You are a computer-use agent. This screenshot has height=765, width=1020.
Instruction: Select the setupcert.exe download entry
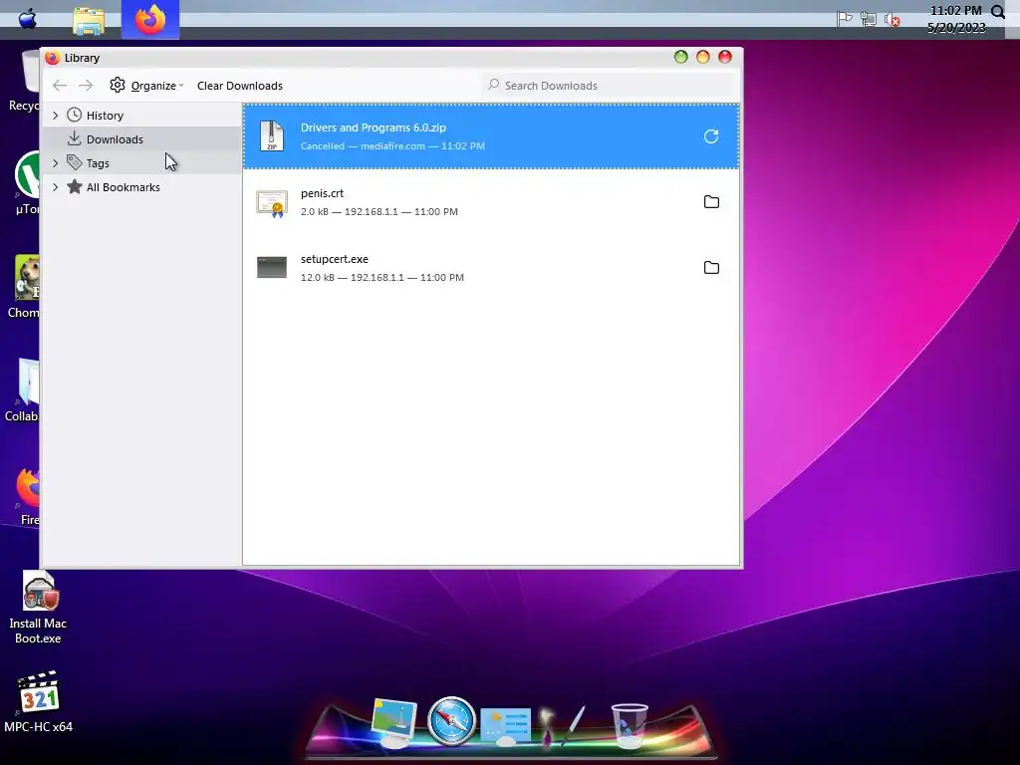[x=491, y=267]
